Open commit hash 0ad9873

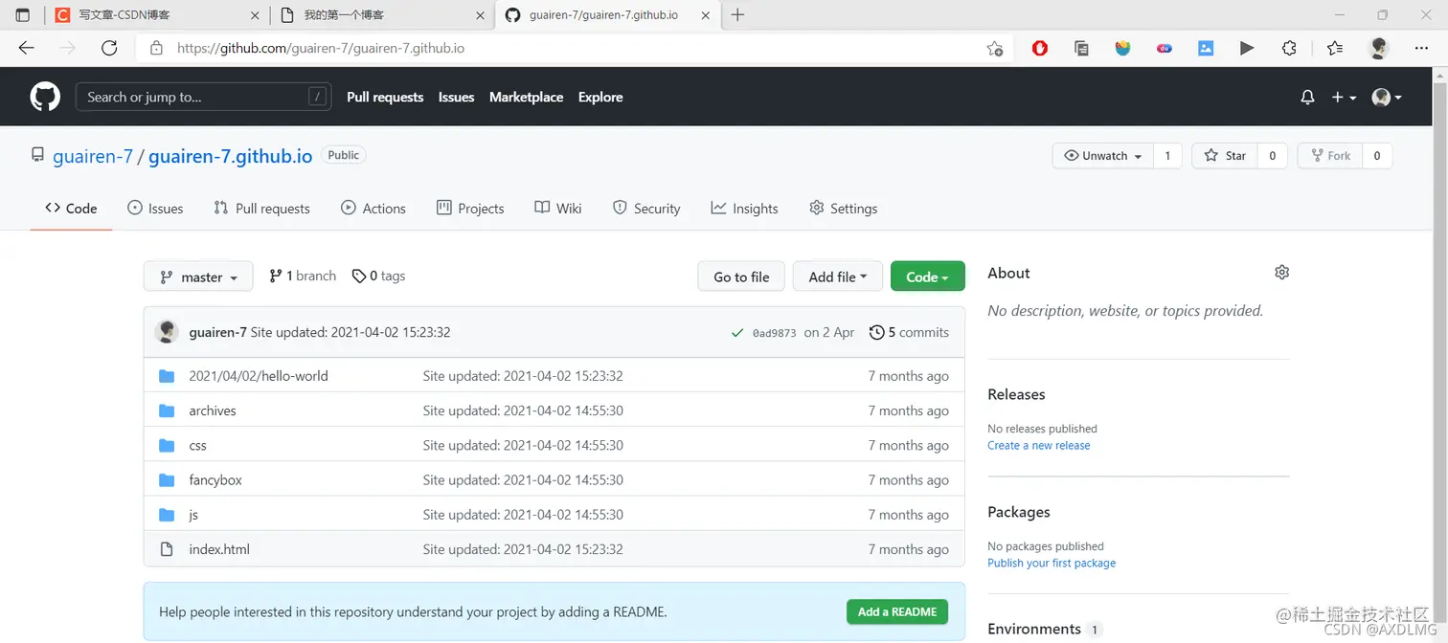774,333
